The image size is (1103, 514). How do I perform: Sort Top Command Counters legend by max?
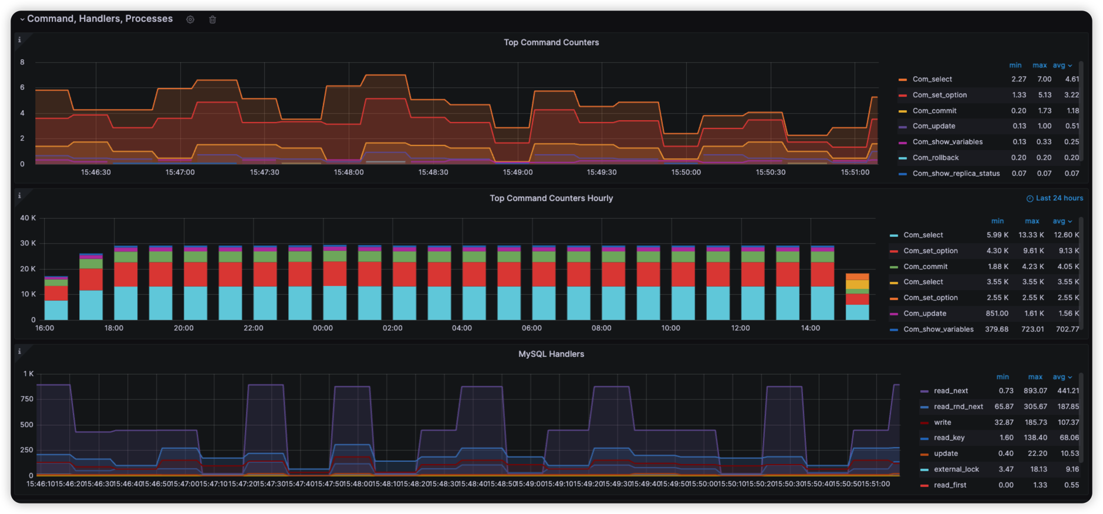1040,65
